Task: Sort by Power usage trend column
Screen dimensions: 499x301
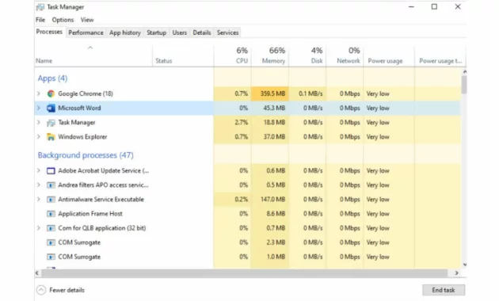Action: pyautogui.click(x=440, y=55)
